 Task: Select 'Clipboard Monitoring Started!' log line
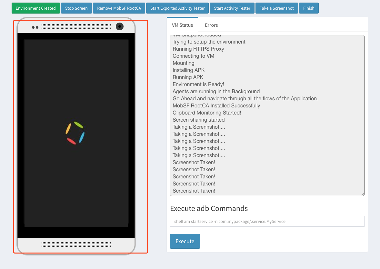[x=207, y=113]
